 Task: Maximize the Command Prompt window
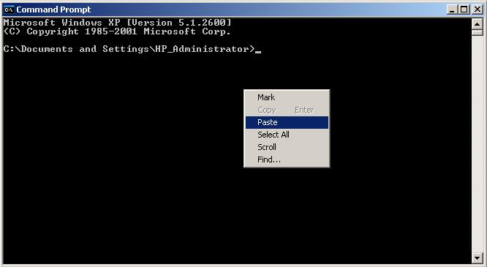tap(464, 10)
